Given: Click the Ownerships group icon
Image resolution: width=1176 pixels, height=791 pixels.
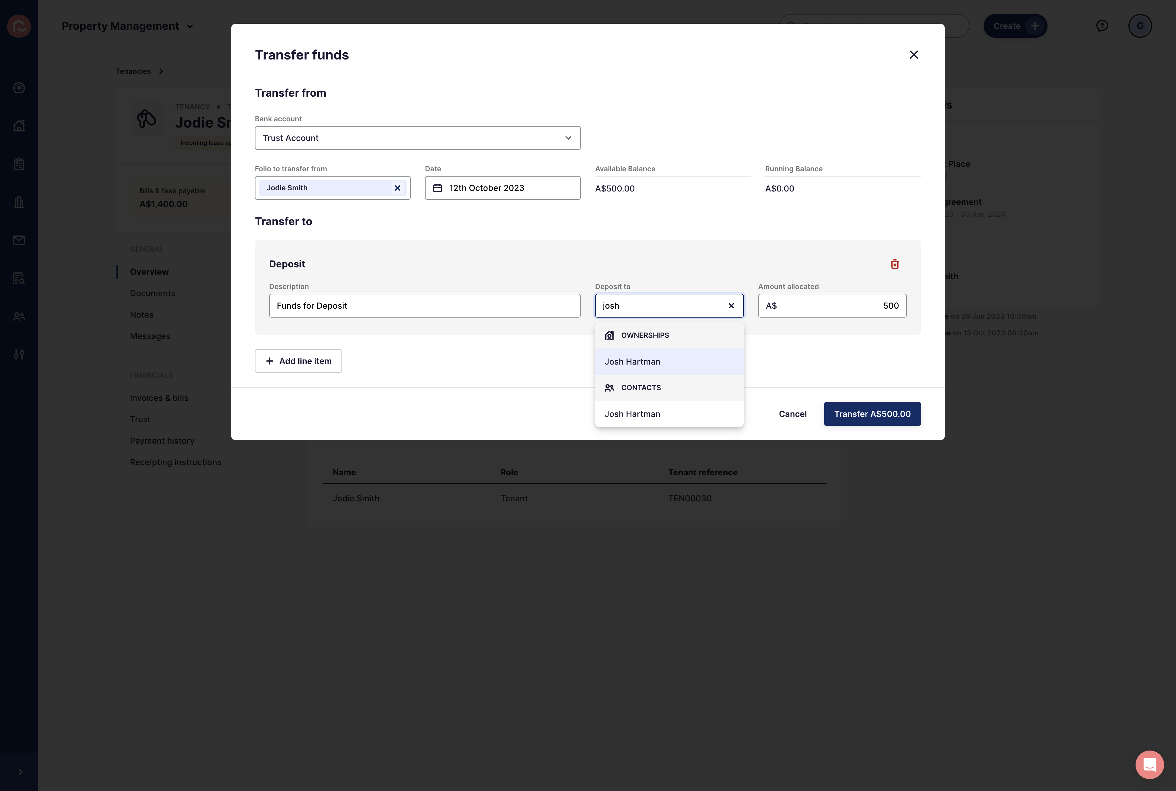Looking at the screenshot, I should pyautogui.click(x=609, y=335).
